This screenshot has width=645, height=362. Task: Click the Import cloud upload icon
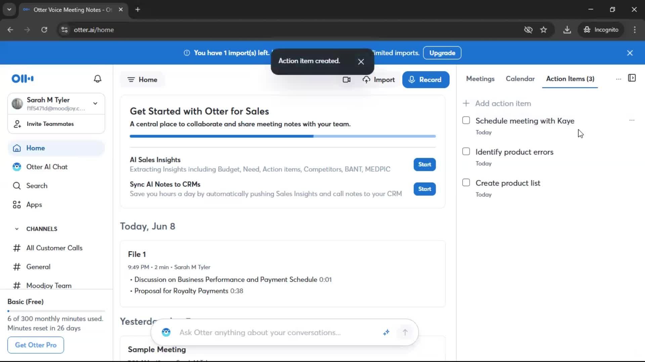[x=367, y=80]
